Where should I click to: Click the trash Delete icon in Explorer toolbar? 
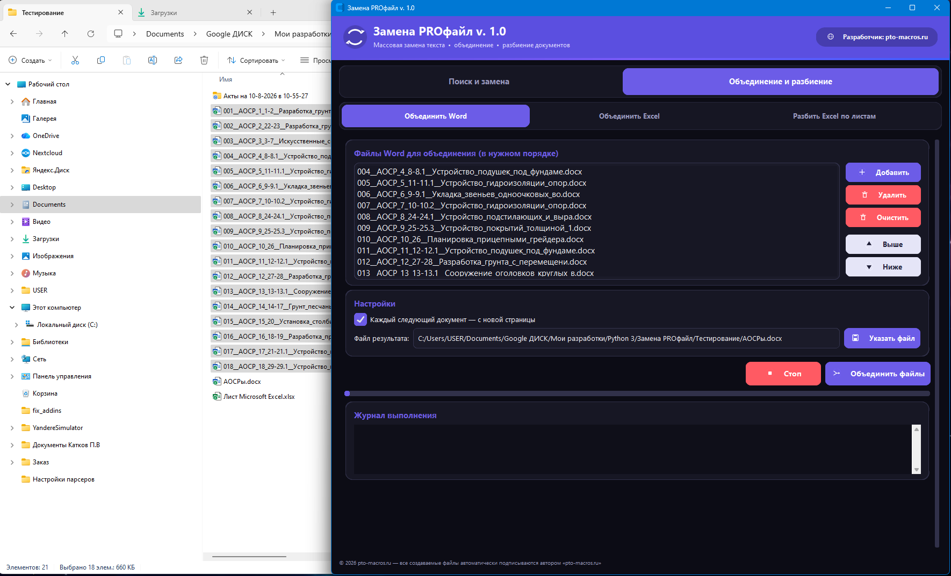(204, 60)
